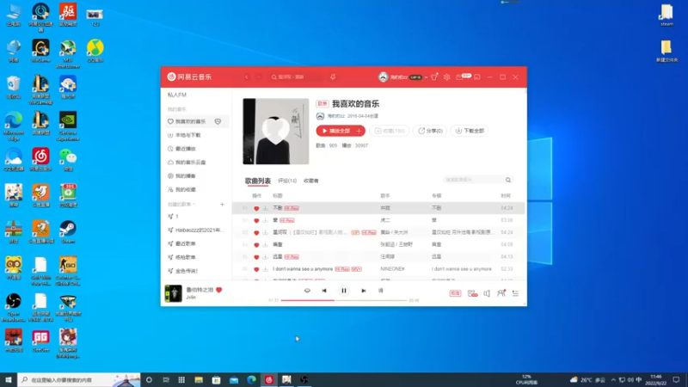This screenshot has width=688, height=387.
Task: Open the settings gear in title bar
Action: (x=446, y=77)
